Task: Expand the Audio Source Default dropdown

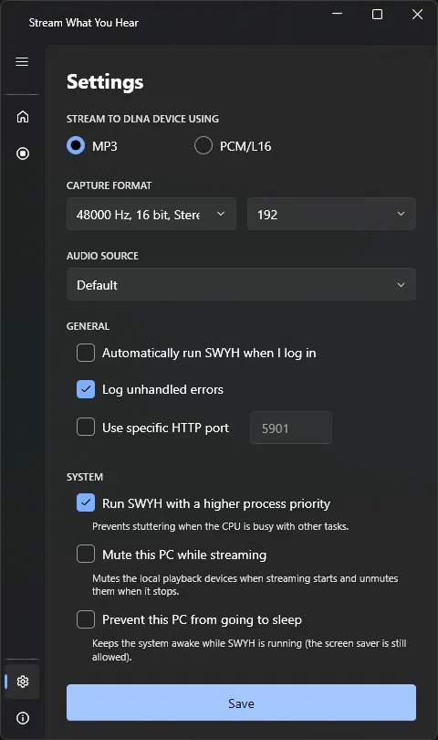Action: [241, 284]
